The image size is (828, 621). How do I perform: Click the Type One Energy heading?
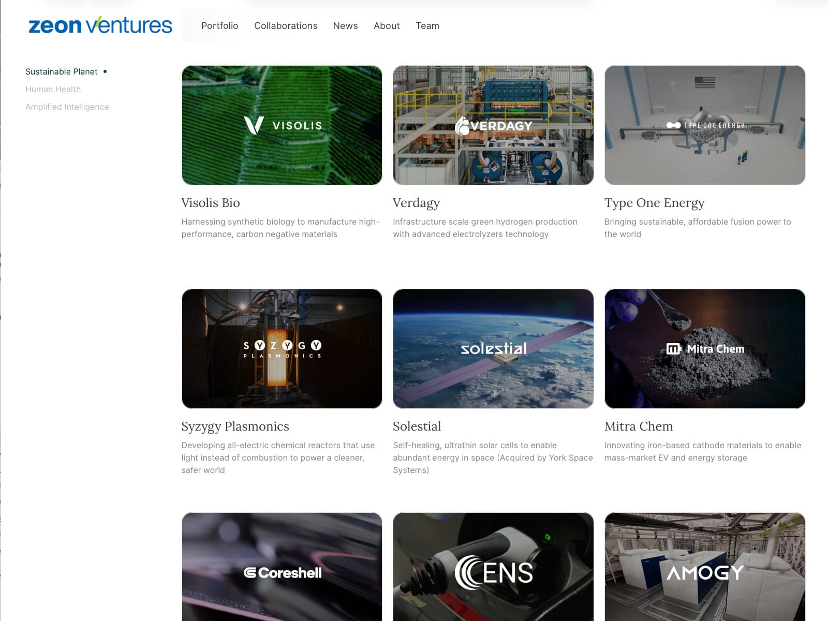coord(655,203)
